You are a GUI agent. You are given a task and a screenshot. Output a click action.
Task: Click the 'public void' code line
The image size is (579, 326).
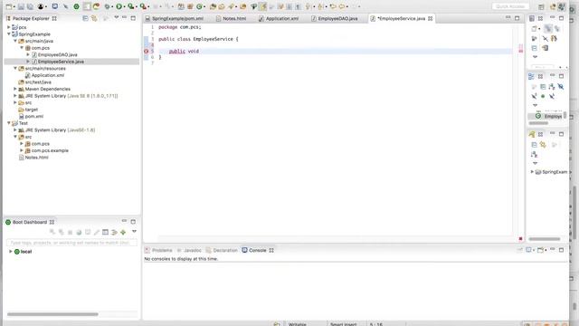[x=184, y=51]
